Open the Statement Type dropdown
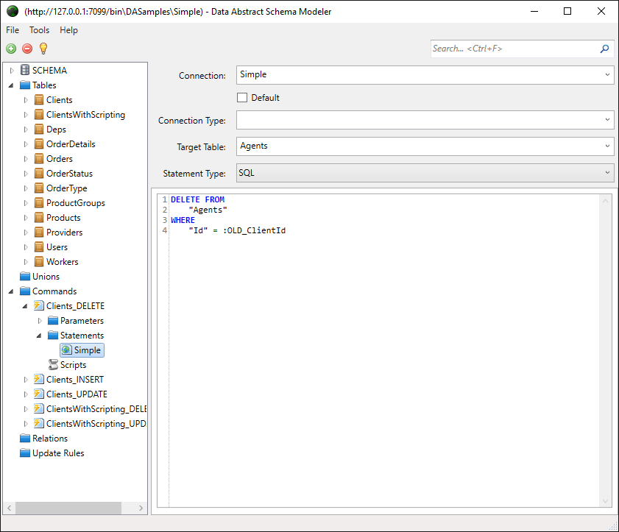 point(607,172)
